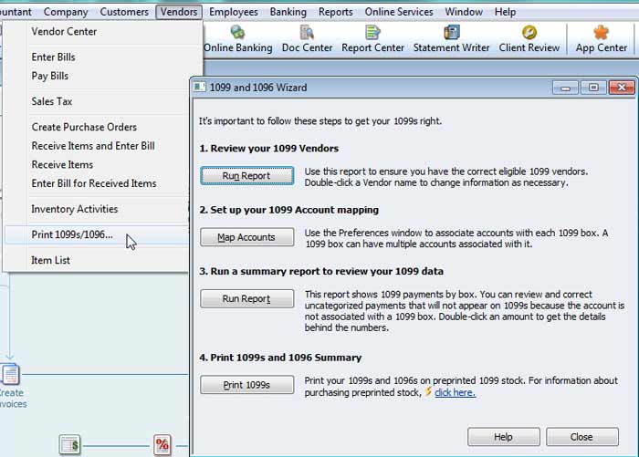Run Report for the 1099 summary data
This screenshot has height=457, width=639.
point(246,298)
